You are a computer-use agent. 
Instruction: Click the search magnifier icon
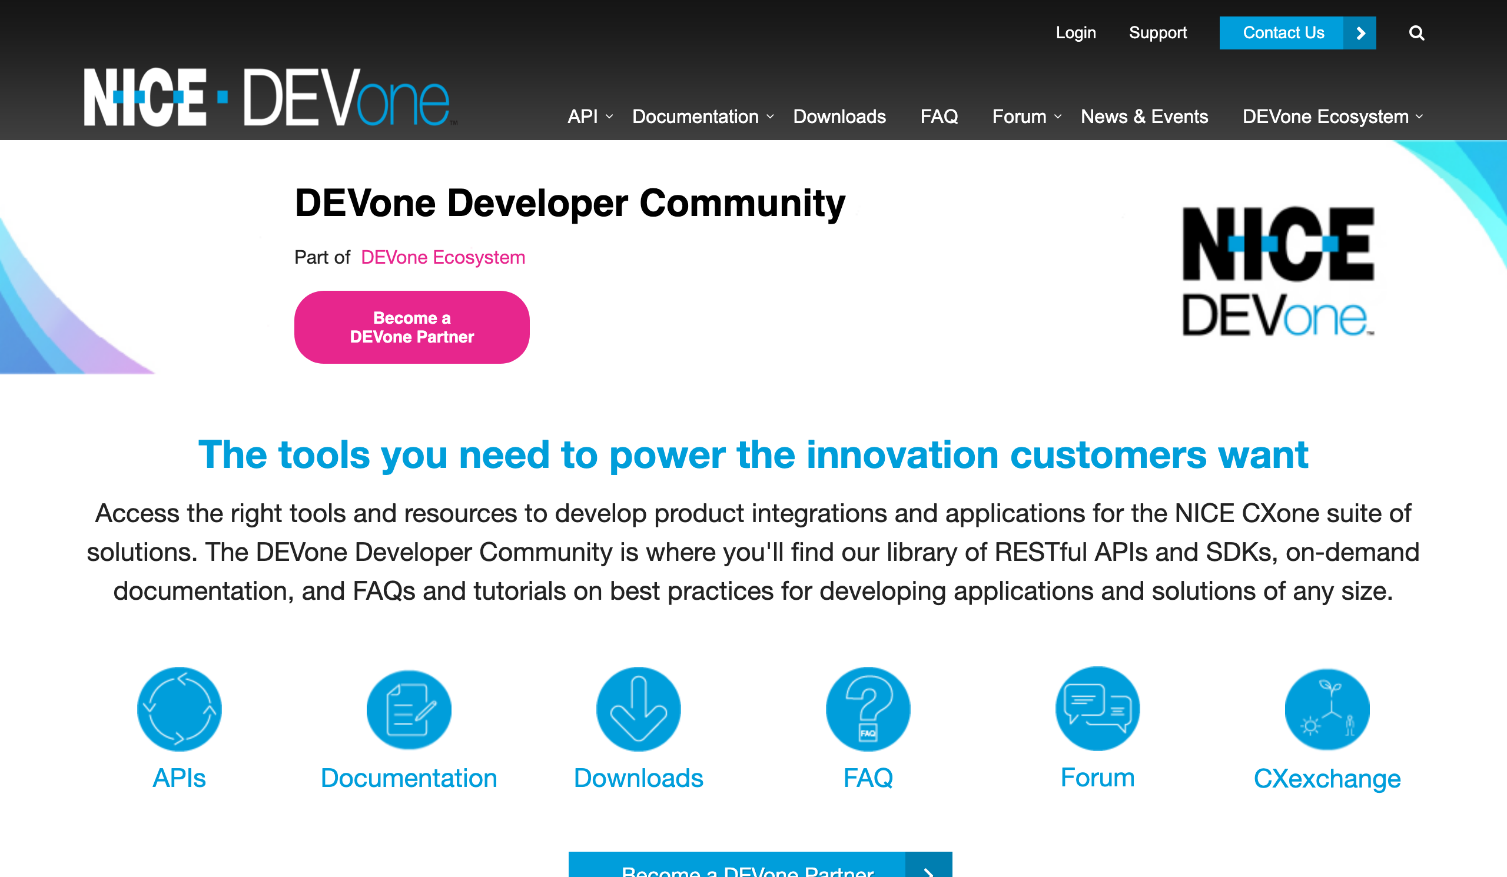point(1416,33)
